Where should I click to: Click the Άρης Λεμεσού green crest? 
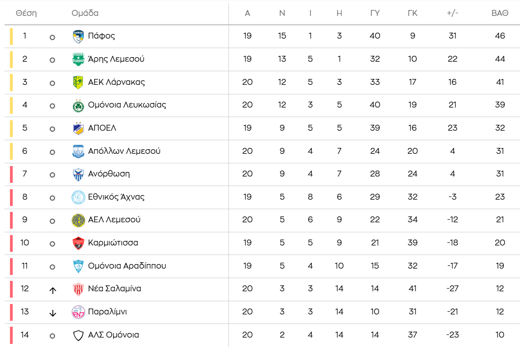point(78,59)
